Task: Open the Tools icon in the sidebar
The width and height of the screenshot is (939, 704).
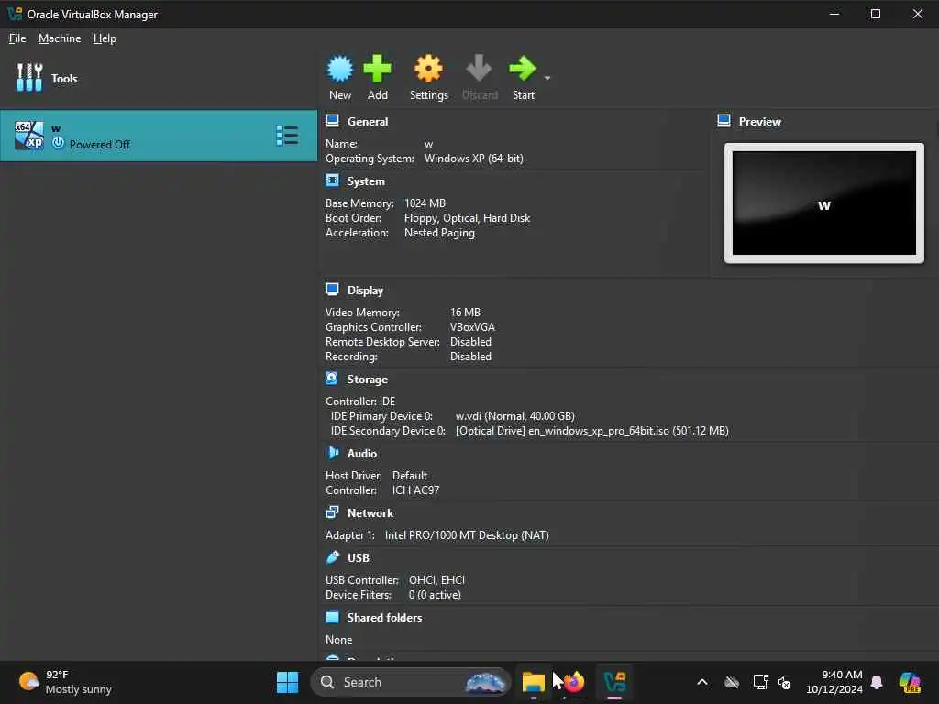Action: [29, 78]
